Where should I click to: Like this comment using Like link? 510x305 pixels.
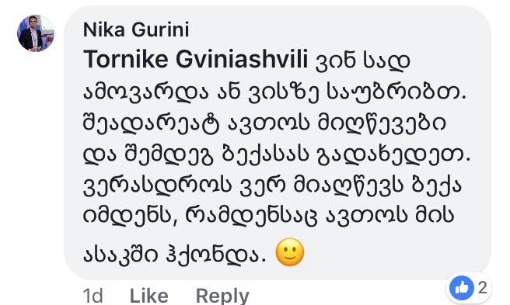149,295
